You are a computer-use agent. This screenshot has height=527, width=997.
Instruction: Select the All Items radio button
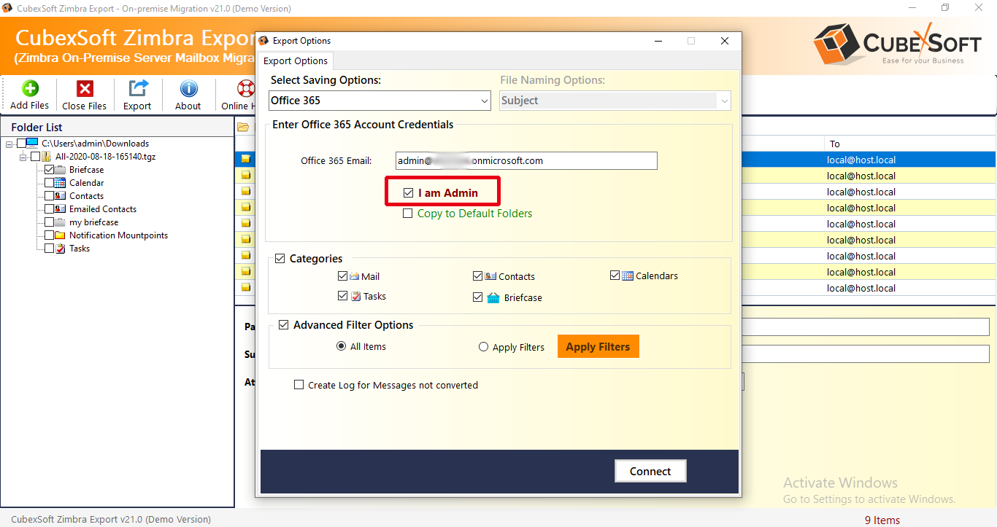click(341, 346)
